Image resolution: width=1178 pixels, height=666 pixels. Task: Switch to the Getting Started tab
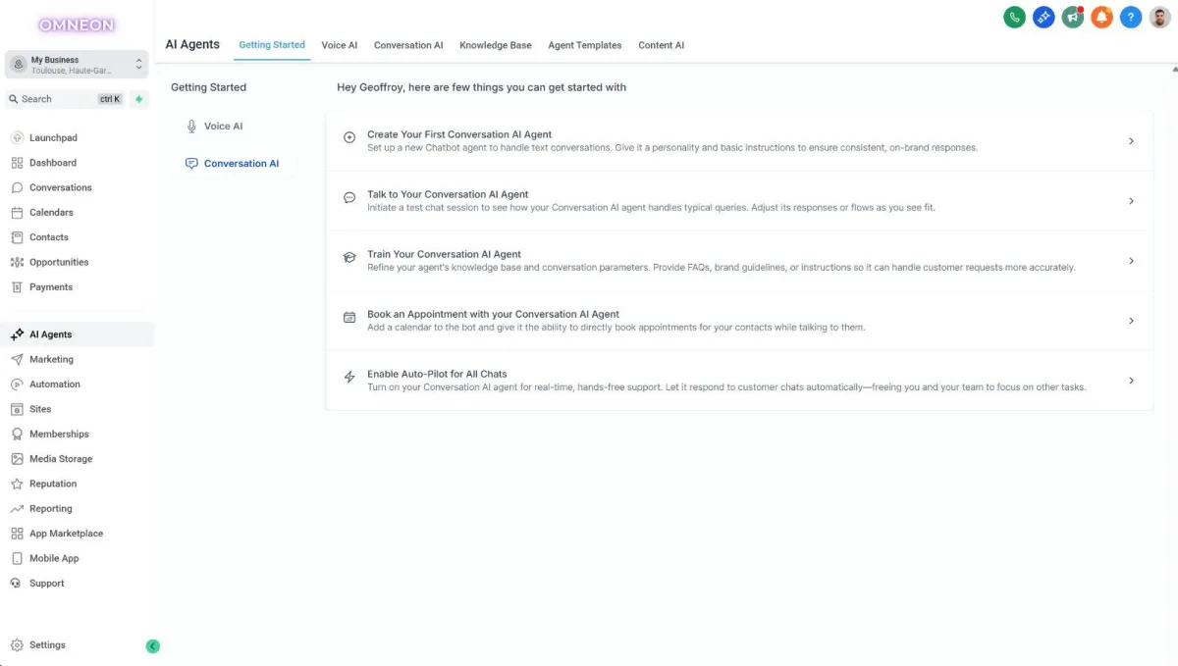click(x=272, y=45)
